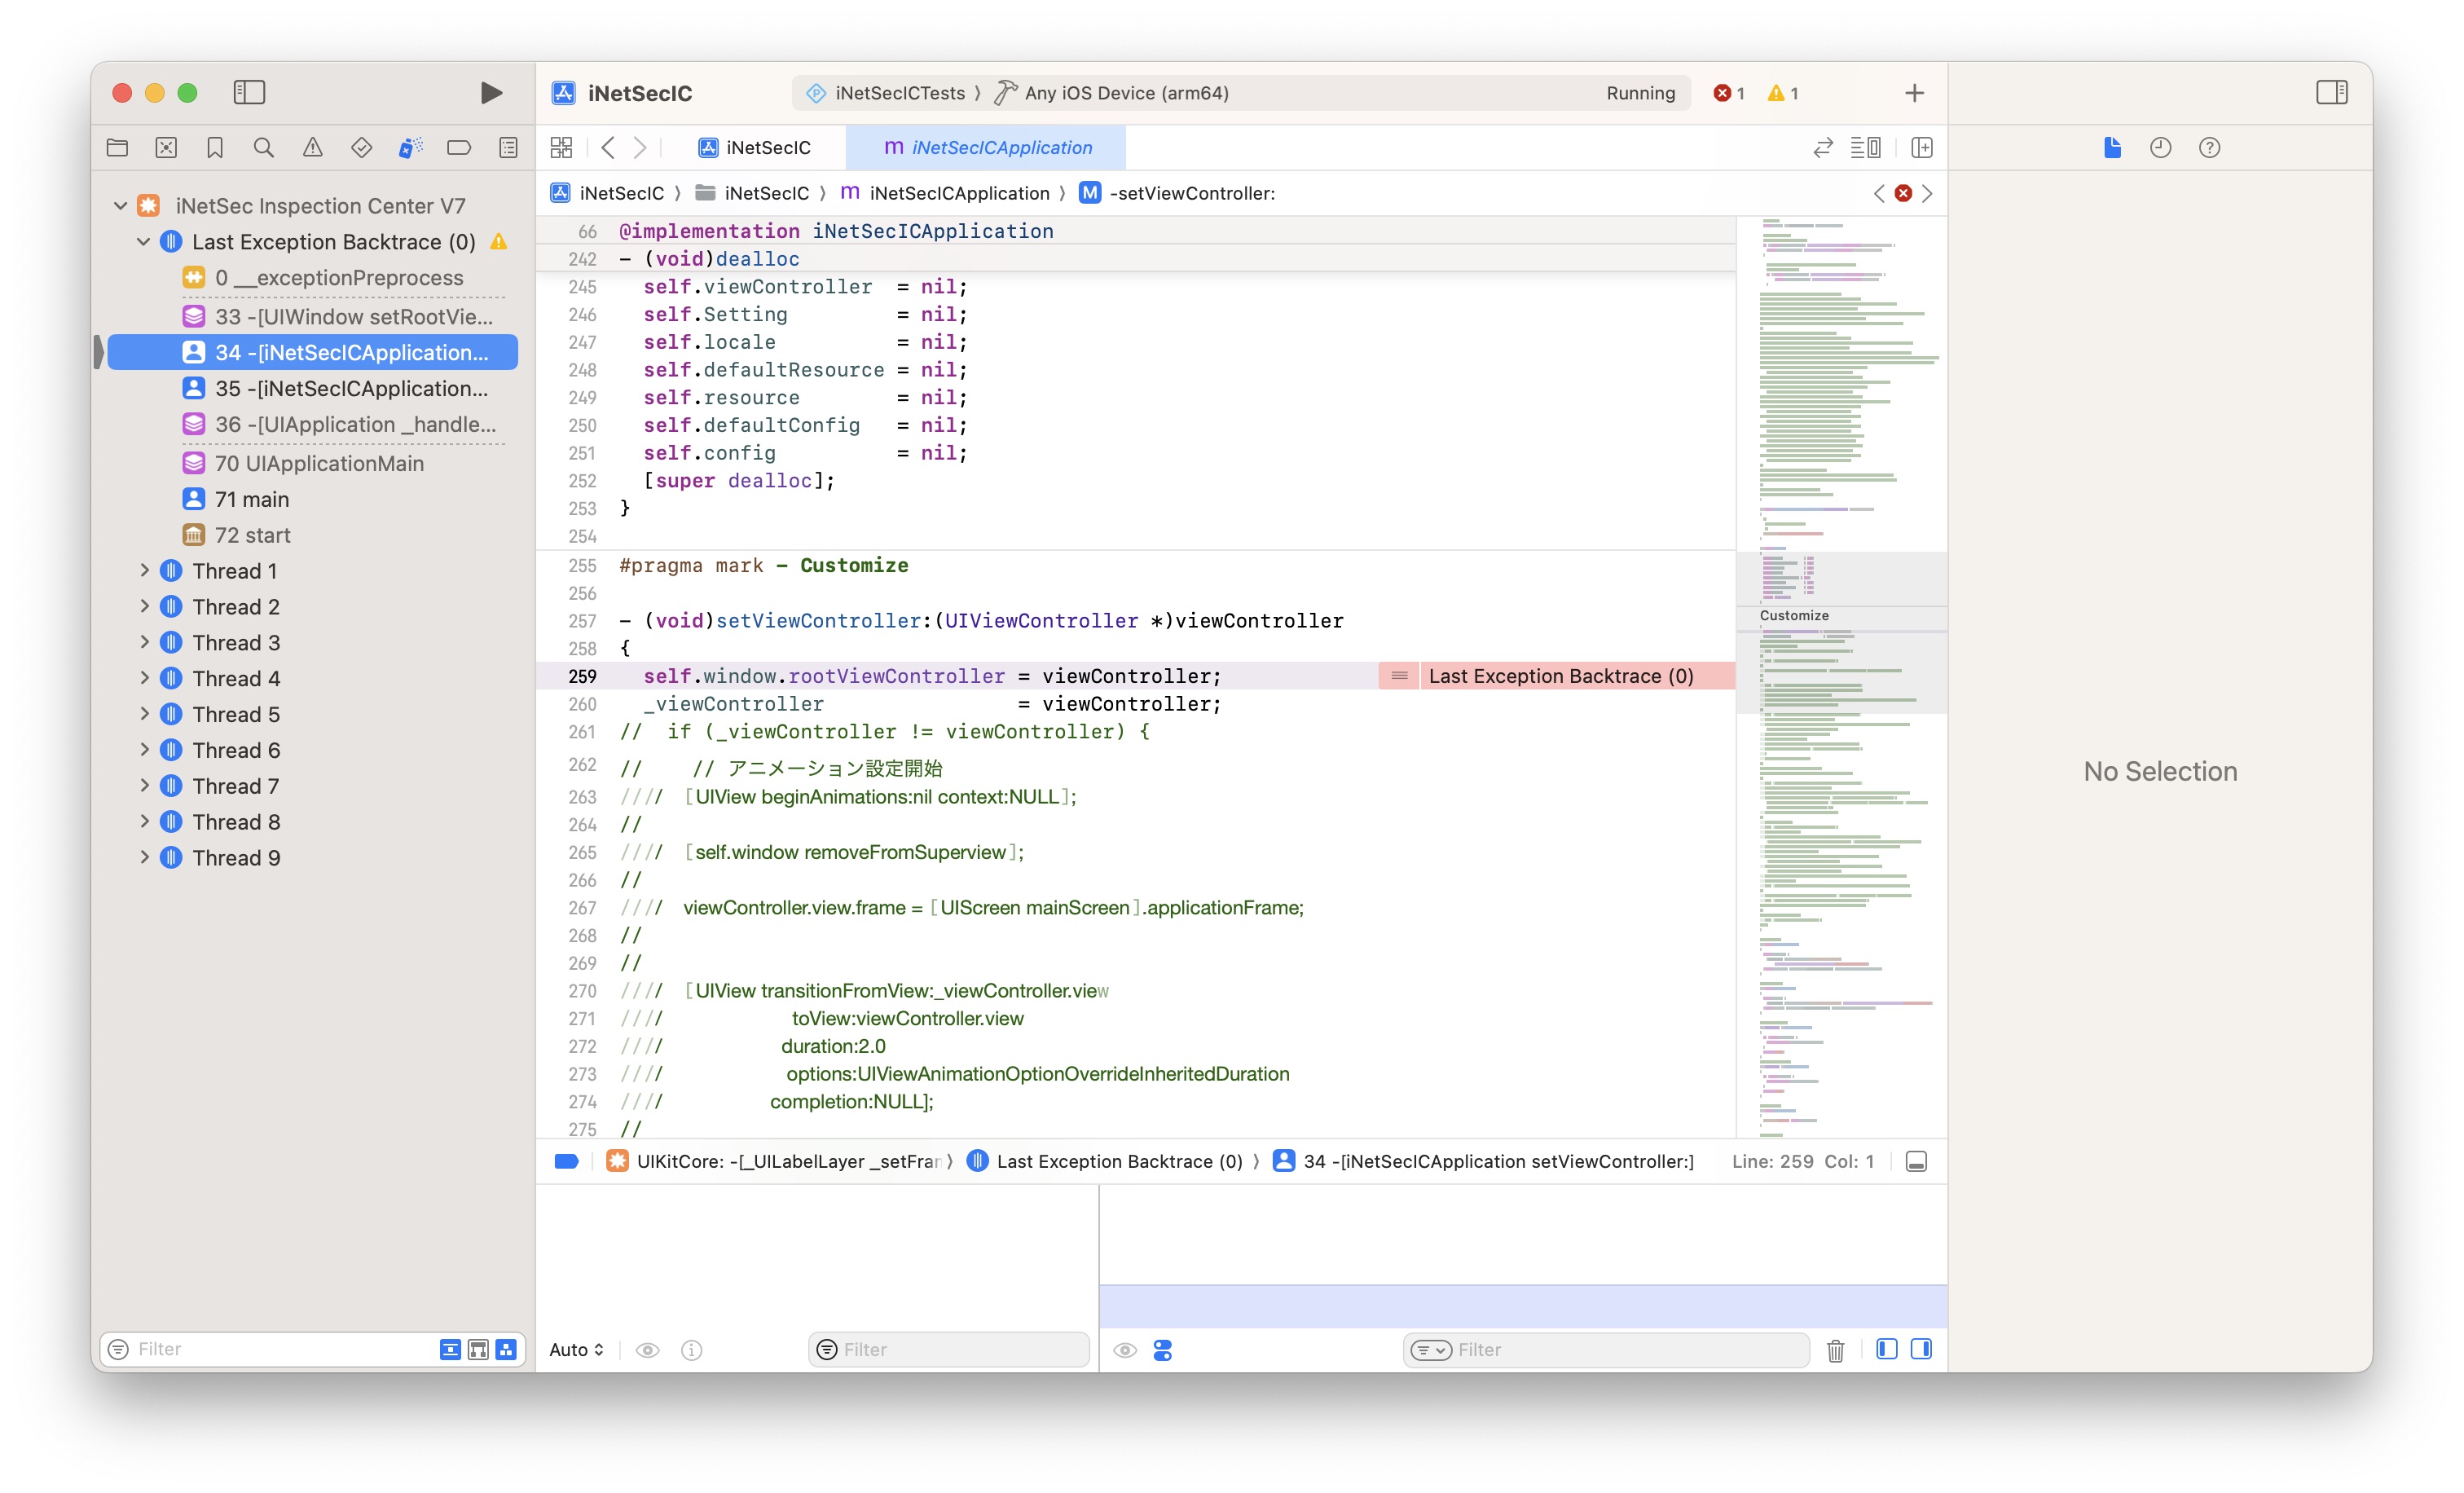Image resolution: width=2464 pixels, height=1493 pixels.
Task: Show the Bookmark navigator
Action: tap(215, 148)
